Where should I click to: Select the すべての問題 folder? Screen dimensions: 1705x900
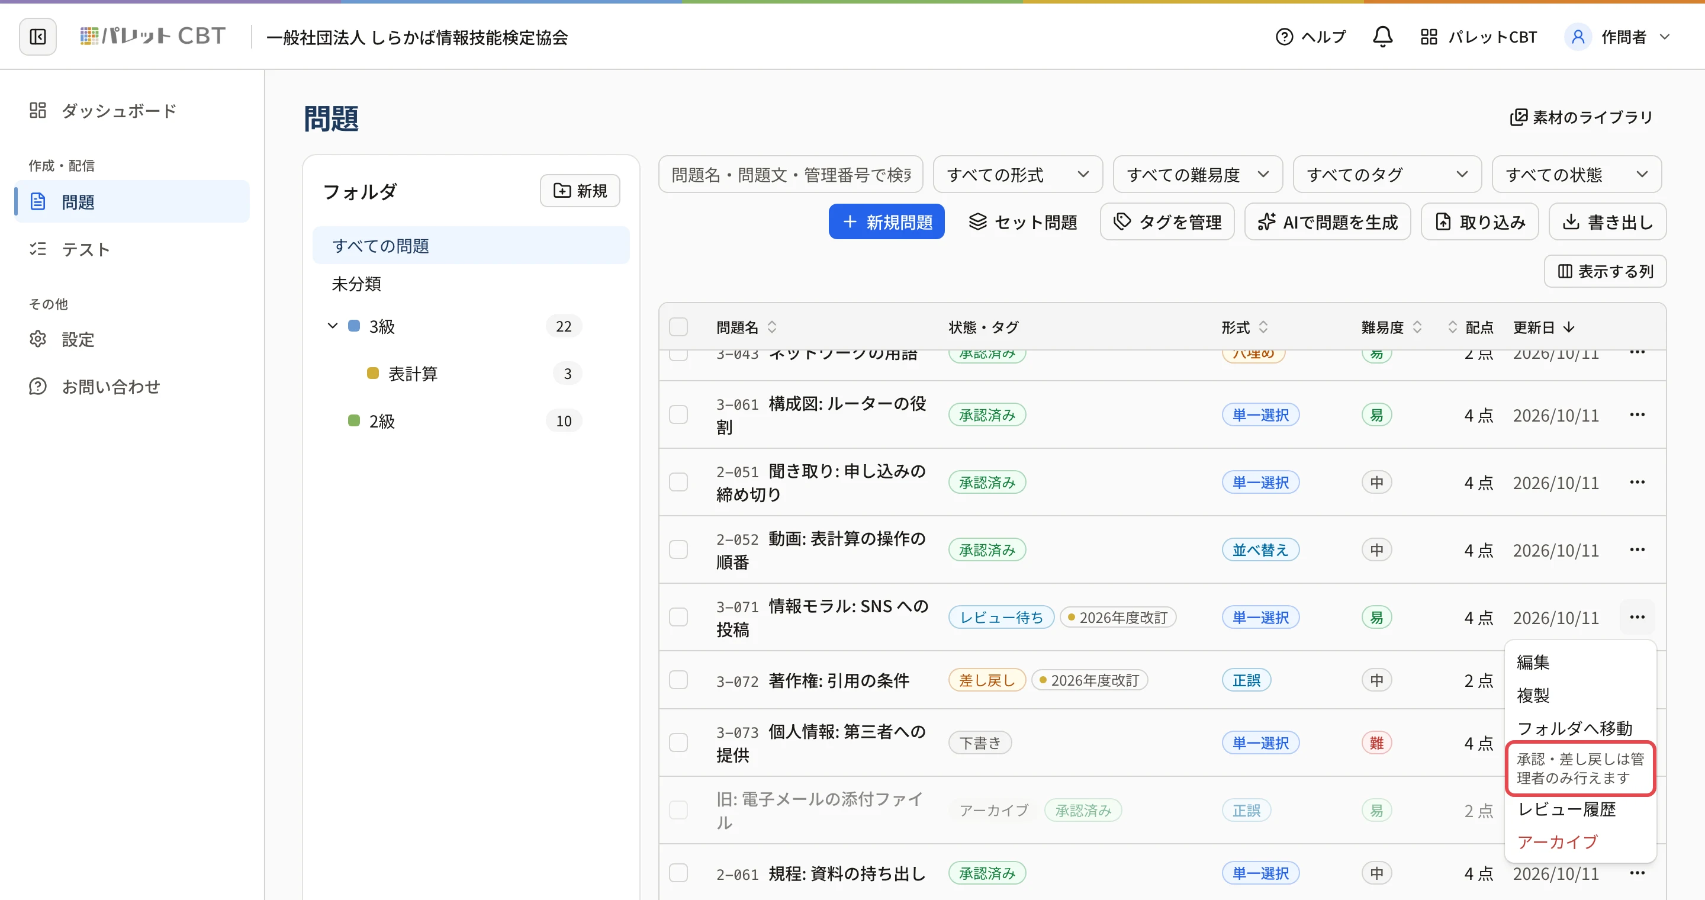[x=471, y=246]
